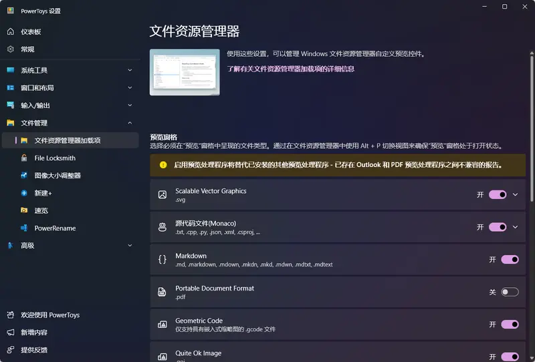This screenshot has height=362, width=535.
Task: Open 了解有关文件资源管理器加载项的详细信息 link
Action: click(291, 69)
